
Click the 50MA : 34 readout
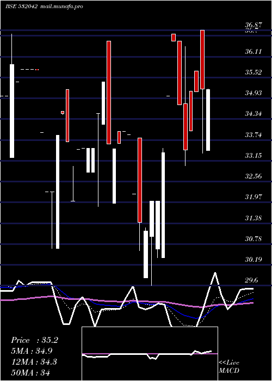point(30,372)
